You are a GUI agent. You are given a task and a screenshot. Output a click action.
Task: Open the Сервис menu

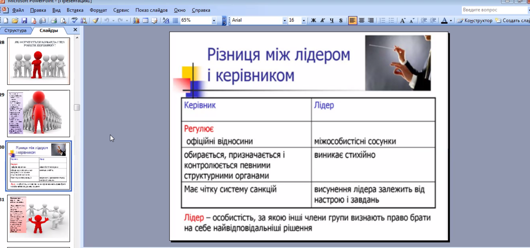121,10
